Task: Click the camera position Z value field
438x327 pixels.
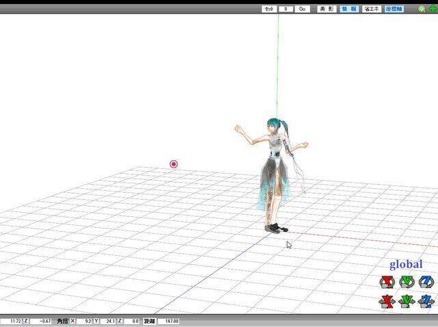Action: pyautogui.click(x=41, y=321)
